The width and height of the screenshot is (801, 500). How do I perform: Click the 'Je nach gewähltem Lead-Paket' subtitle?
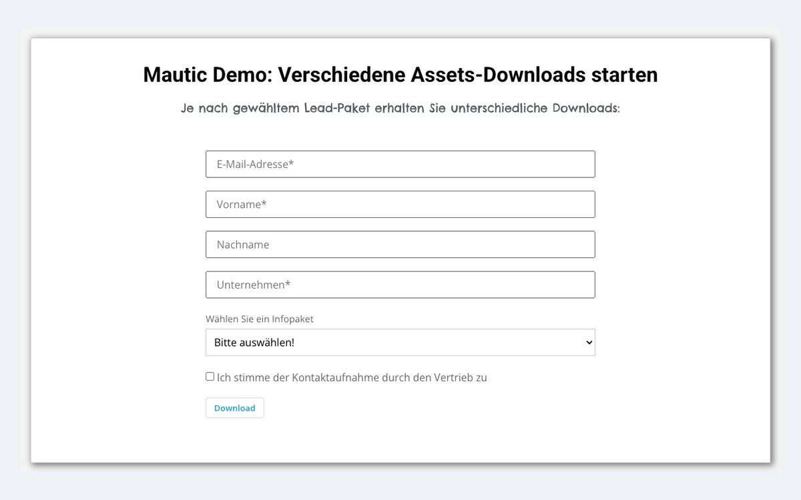coord(400,108)
